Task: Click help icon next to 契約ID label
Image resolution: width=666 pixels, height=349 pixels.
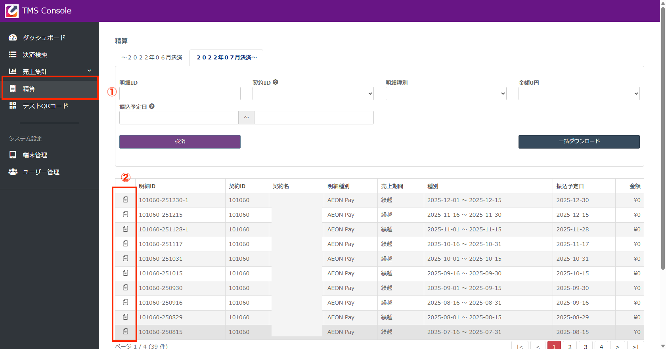Action: [x=276, y=82]
